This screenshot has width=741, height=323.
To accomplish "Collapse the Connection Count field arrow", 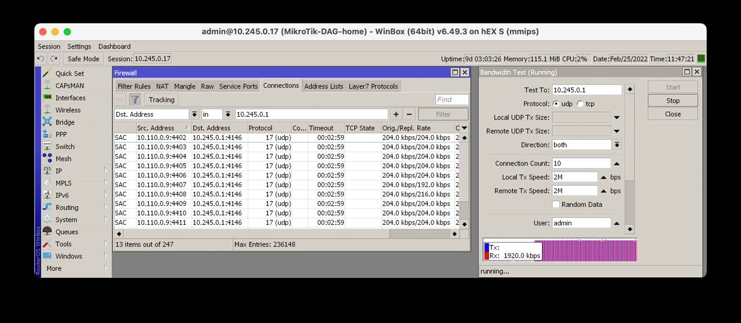I will click(x=617, y=164).
